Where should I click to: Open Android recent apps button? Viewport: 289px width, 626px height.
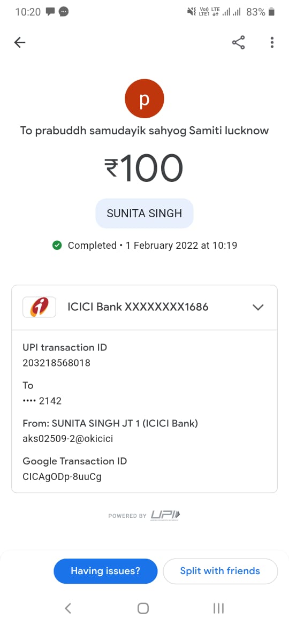[218, 608]
